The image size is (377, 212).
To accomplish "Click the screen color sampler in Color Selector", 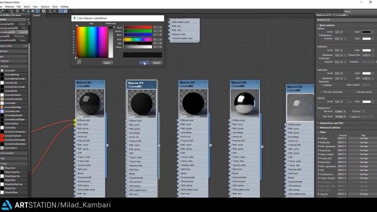I will (x=79, y=62).
